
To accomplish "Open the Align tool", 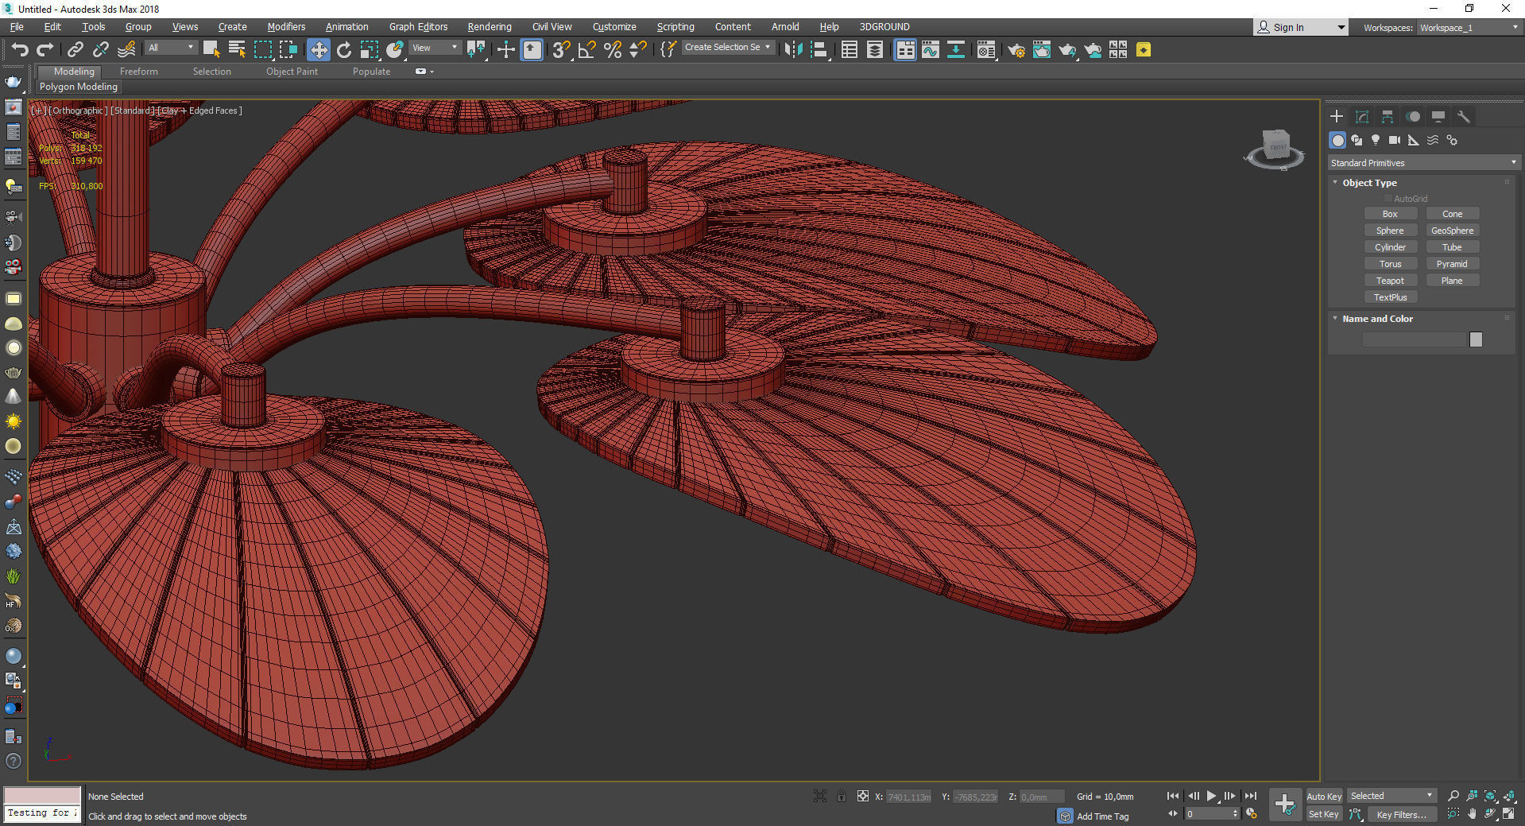I will tap(819, 50).
